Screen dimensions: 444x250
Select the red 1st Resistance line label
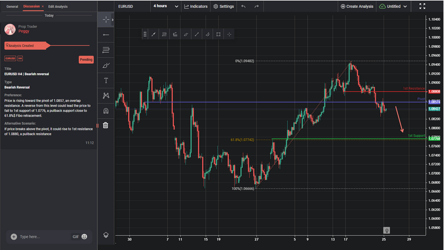(x=414, y=88)
